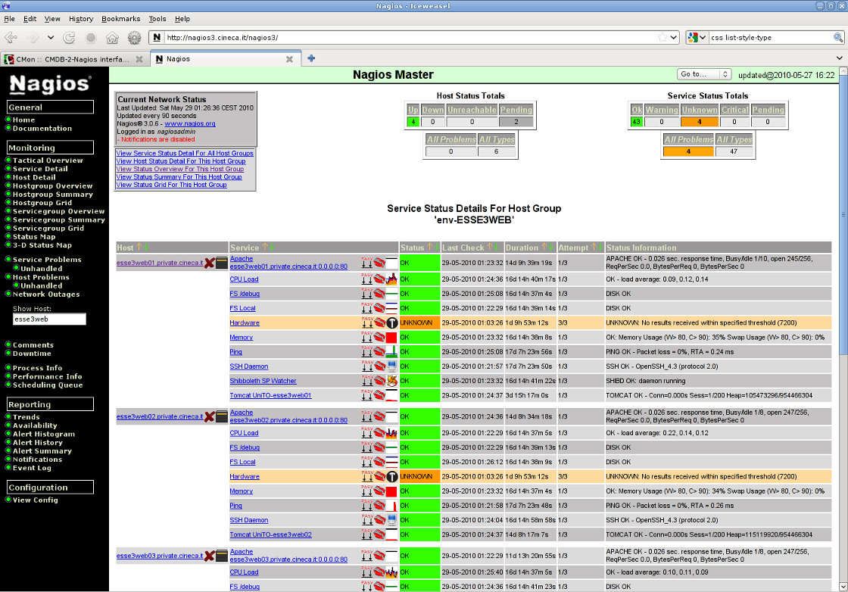Click 'View Status Grid For This Host Group'
Viewport: 848px width, 592px height.
pyautogui.click(x=171, y=185)
